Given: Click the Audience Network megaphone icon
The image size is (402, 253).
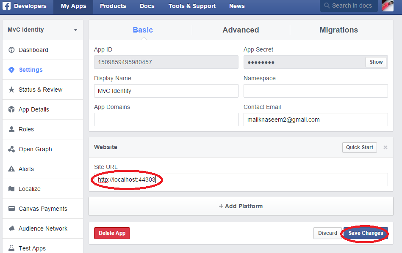Looking at the screenshot, I should tap(11, 229).
